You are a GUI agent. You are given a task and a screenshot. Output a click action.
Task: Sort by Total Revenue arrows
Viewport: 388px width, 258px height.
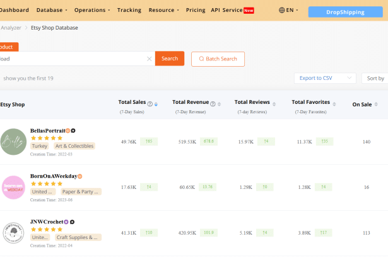(x=220, y=104)
